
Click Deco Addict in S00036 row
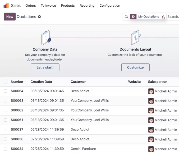pyautogui.click(x=80, y=139)
